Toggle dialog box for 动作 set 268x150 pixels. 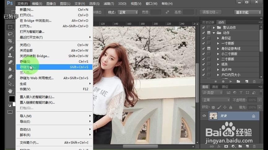click(209, 32)
